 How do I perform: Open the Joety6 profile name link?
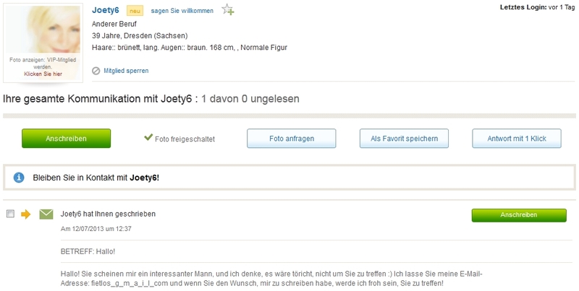click(106, 10)
